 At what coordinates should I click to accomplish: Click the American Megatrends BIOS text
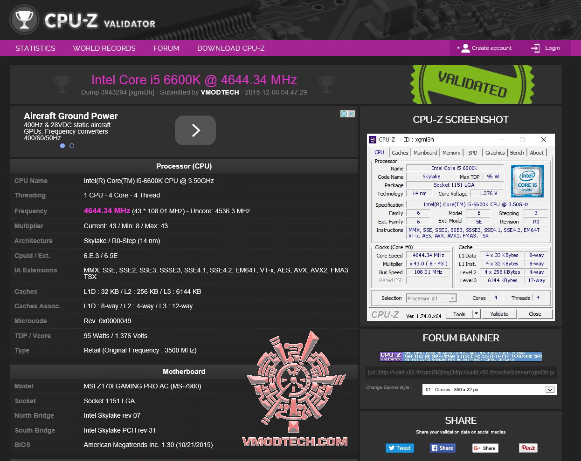(x=148, y=445)
